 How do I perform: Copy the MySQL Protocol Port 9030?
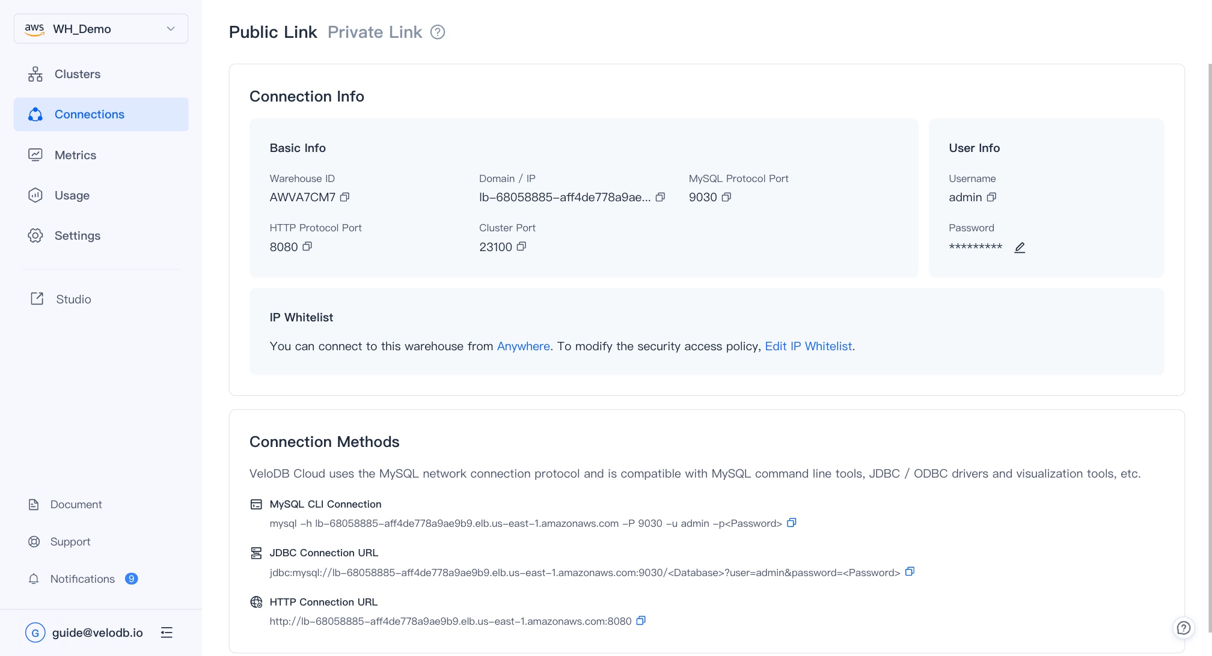(x=726, y=197)
